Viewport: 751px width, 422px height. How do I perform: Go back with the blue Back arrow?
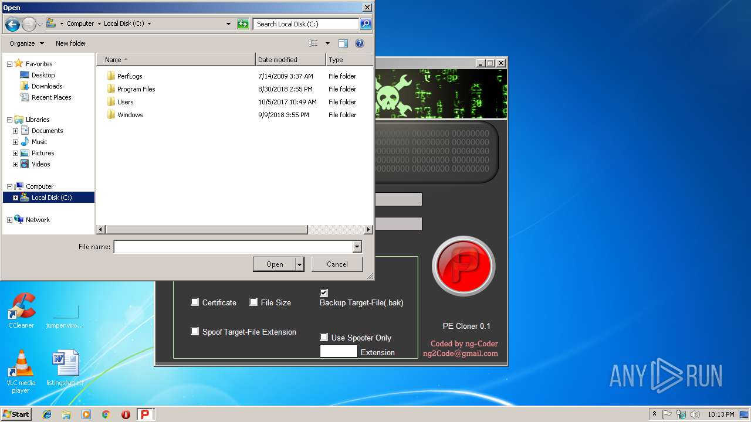pos(12,25)
